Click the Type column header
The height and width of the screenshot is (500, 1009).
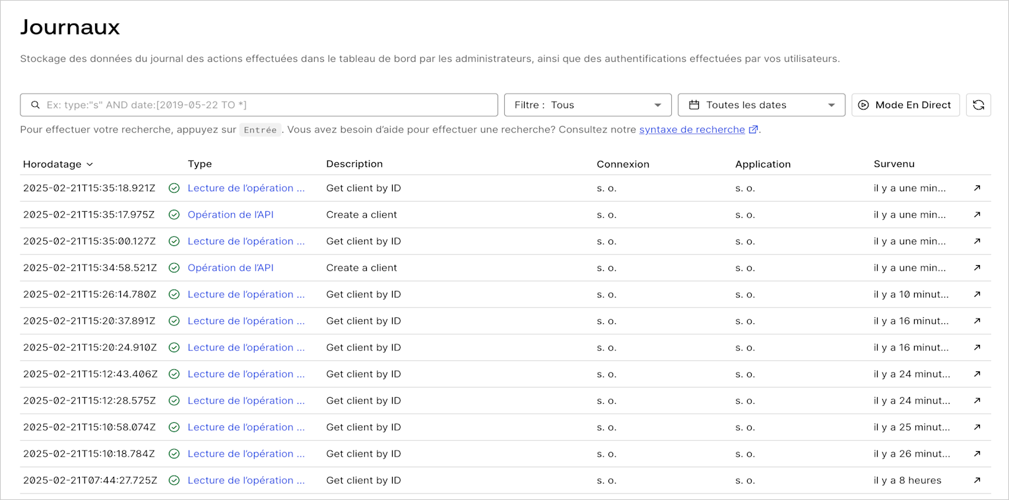(200, 164)
